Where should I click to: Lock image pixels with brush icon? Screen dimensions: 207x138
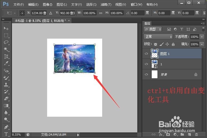[x=161, y=44]
